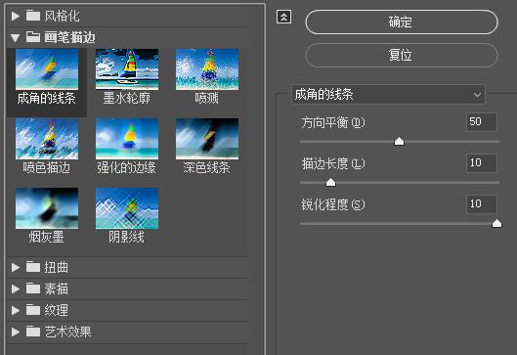Screen dimensions: 517x355
Task: Click the 墨水轮廓 caption text
Action: (x=127, y=99)
